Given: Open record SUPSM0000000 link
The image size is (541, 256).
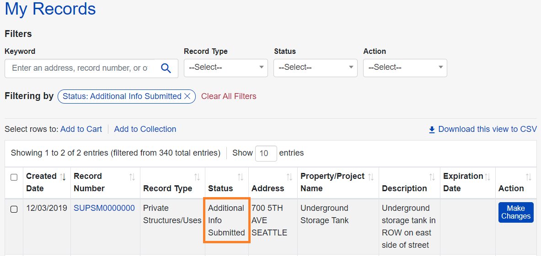Looking at the screenshot, I should tap(104, 208).
